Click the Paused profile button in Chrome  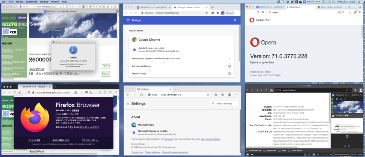click(x=227, y=13)
